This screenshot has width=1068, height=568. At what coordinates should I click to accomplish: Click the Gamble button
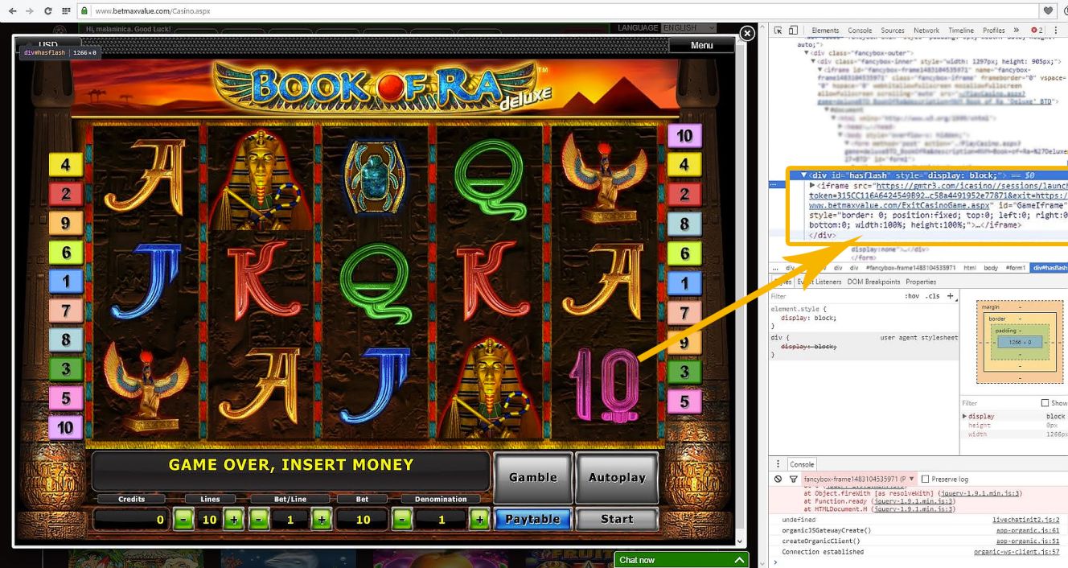pyautogui.click(x=532, y=477)
